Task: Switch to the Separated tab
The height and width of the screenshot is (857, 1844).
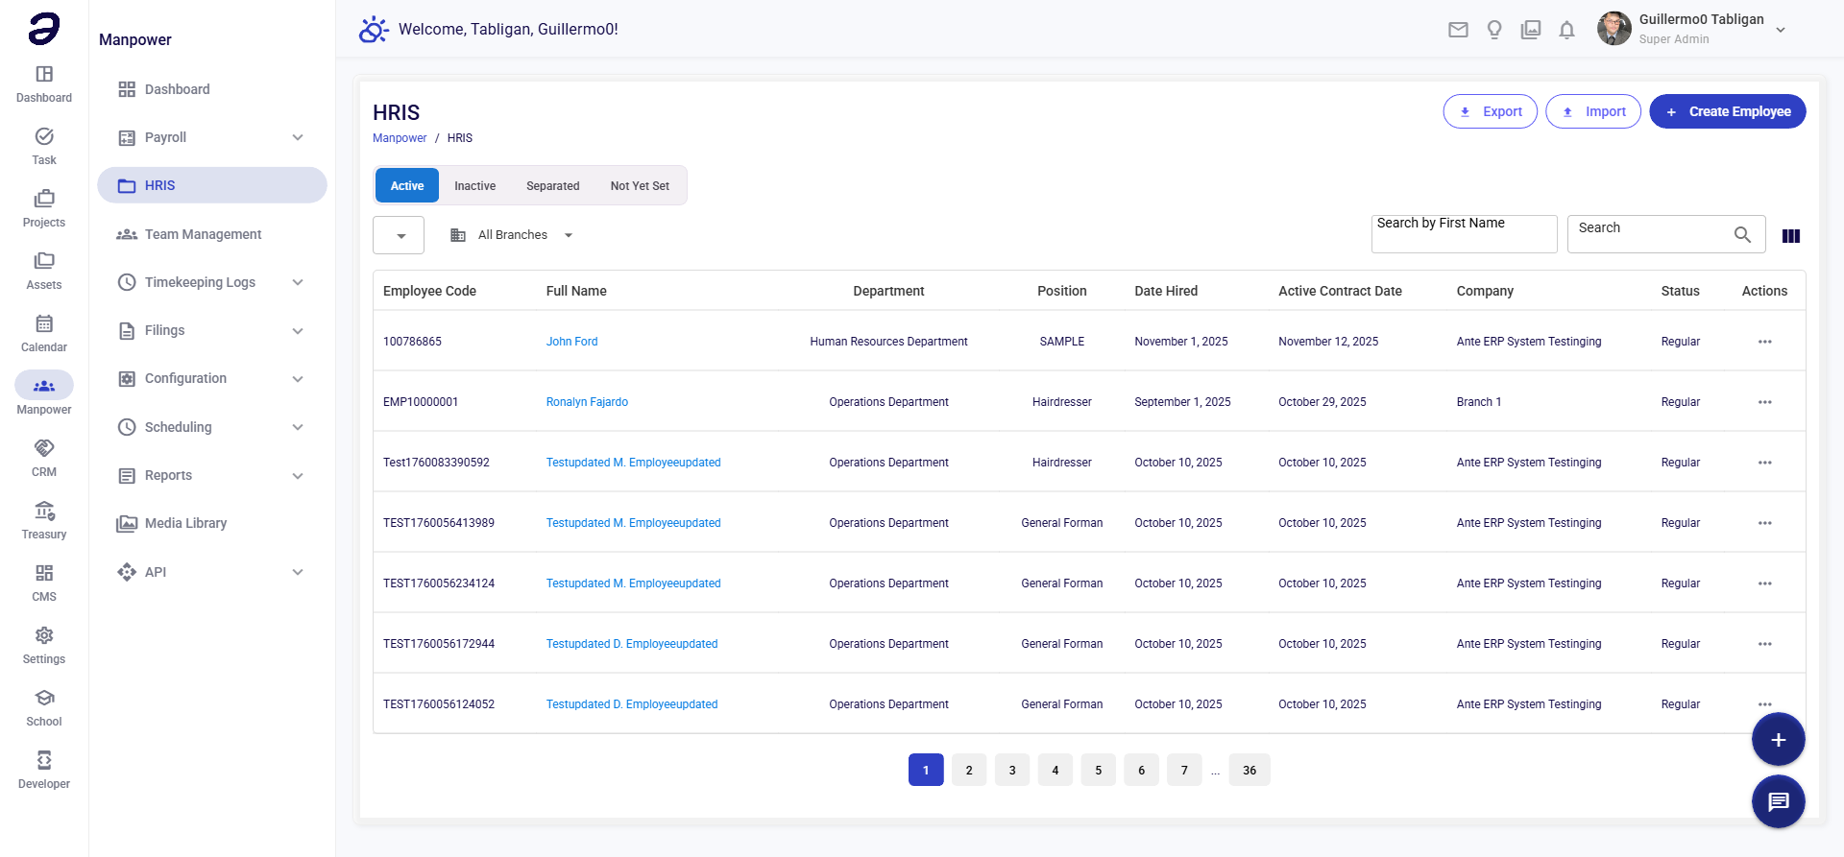Action: [x=553, y=186]
